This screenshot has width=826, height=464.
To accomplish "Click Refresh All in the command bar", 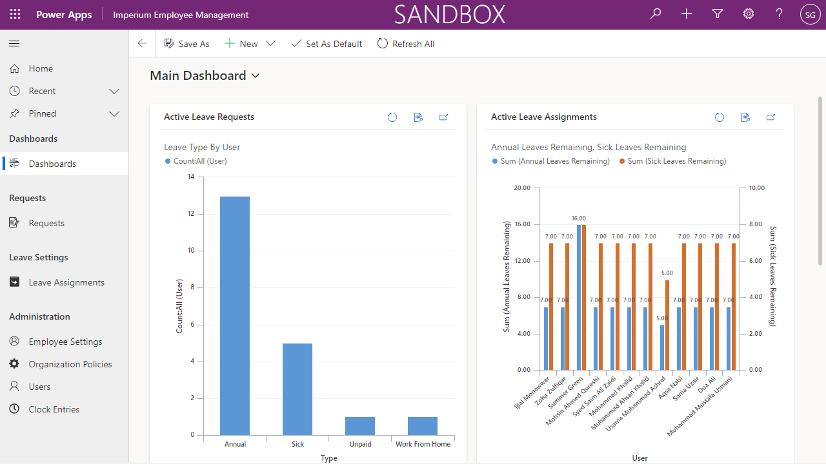I will (406, 43).
